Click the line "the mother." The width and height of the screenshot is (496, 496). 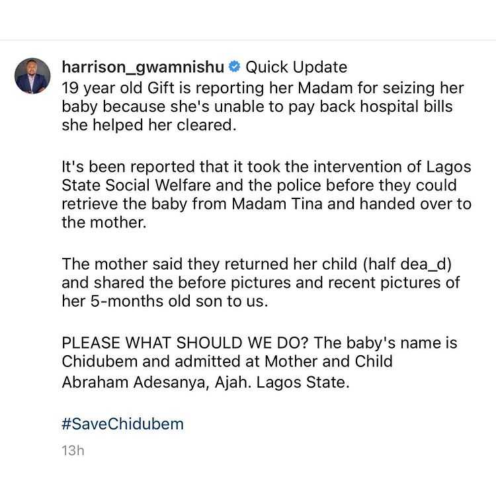click(x=103, y=223)
